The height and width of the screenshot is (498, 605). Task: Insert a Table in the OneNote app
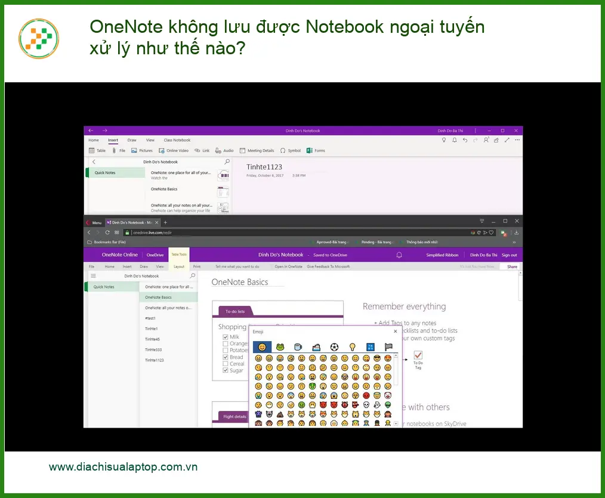pos(97,151)
